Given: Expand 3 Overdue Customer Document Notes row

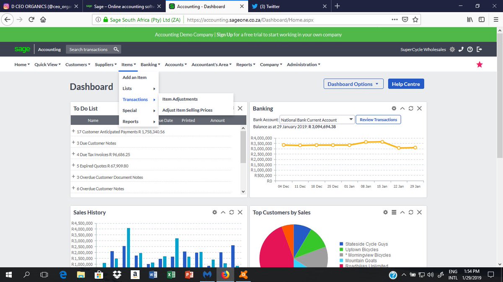Looking at the screenshot, I should (73, 177).
